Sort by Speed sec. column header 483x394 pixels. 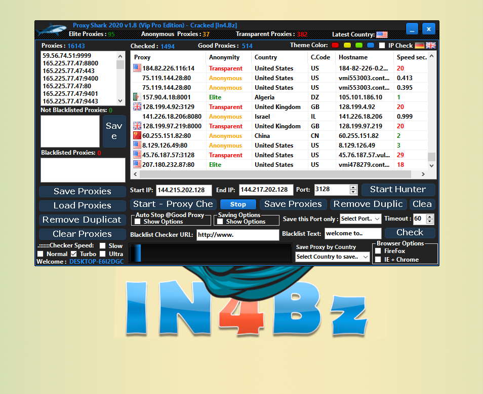(x=411, y=57)
